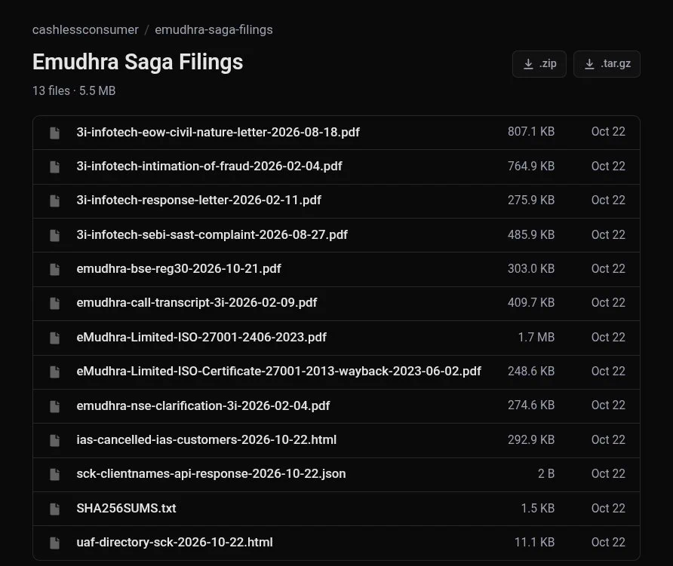Click file icon for uaf-directory-sck HTML
The width and height of the screenshot is (673, 566).
pyautogui.click(x=54, y=543)
